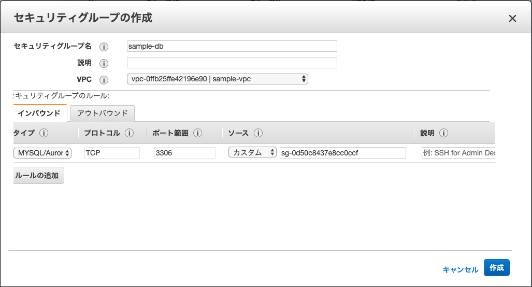Screen dimensions: 532x287
Task: Close the セキュリティグループの作成 dialog
Action: [512, 19]
